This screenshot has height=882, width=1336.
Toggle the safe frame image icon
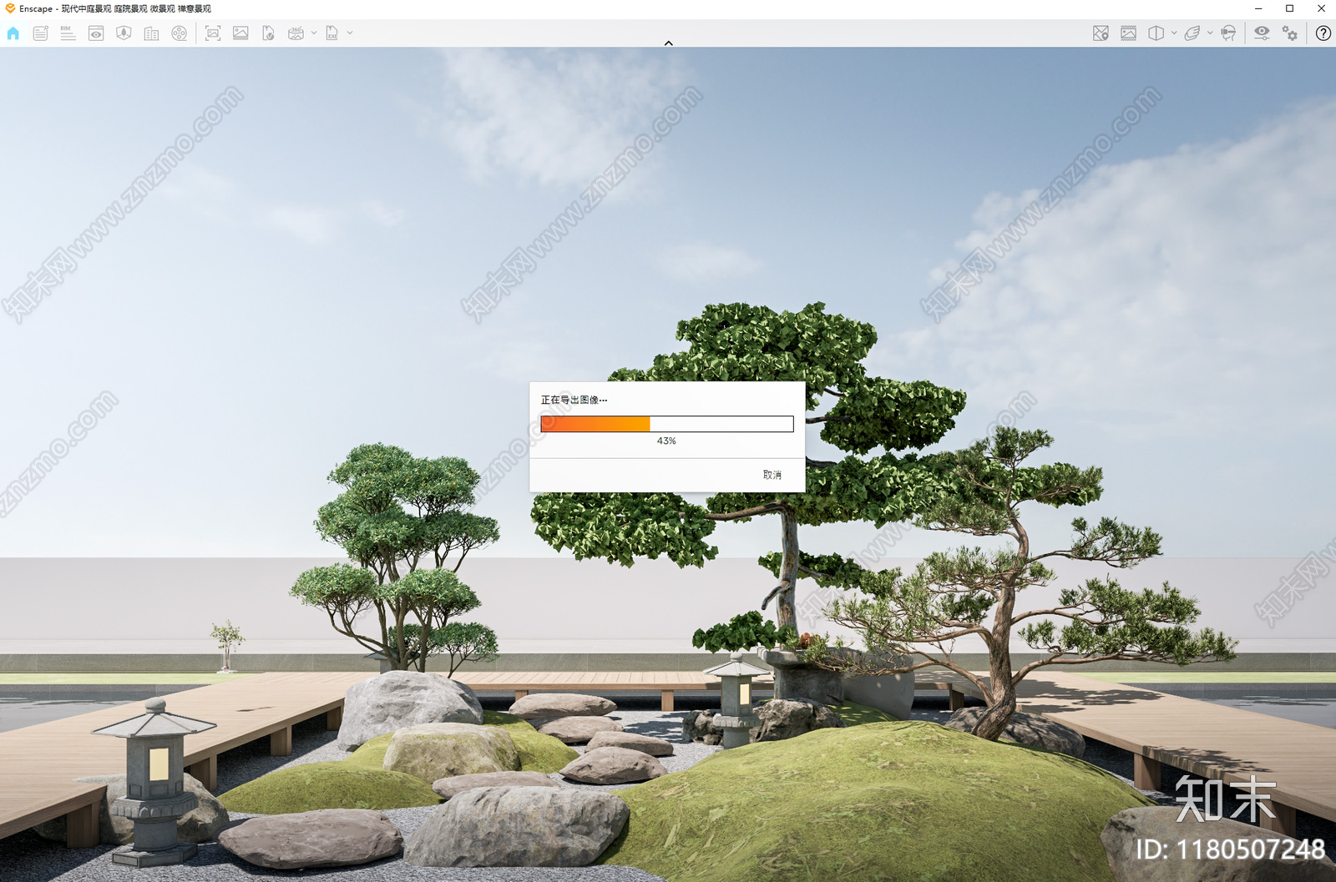[1128, 33]
